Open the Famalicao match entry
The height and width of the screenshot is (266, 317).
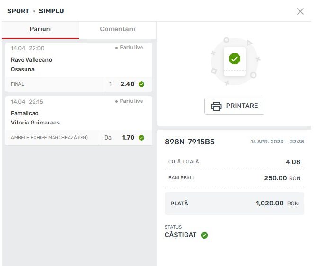(x=25, y=113)
